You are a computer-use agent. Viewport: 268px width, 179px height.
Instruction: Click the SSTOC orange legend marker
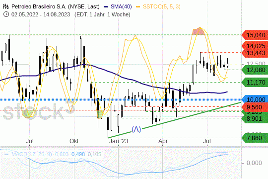click(x=138, y=7)
